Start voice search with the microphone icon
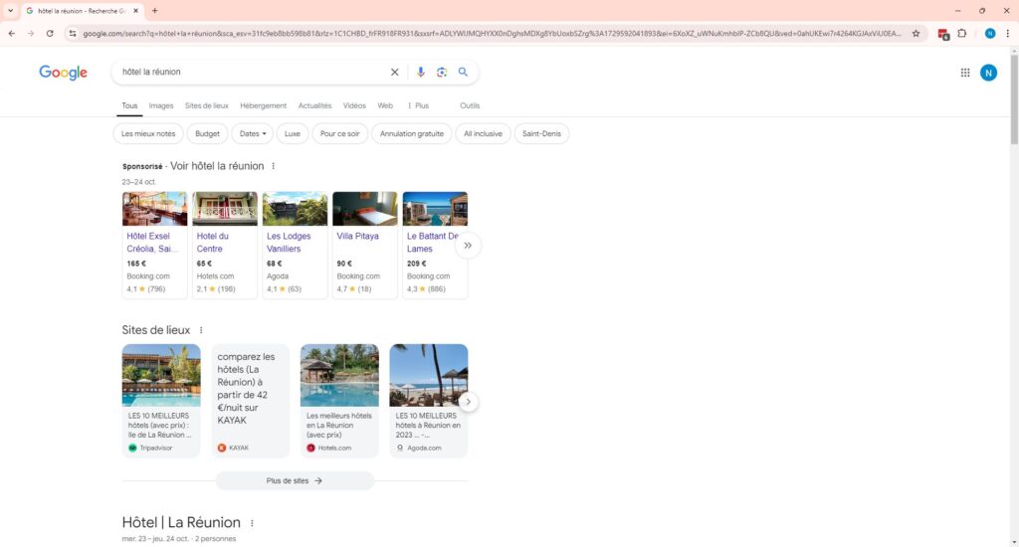The width and height of the screenshot is (1019, 547). (x=421, y=73)
